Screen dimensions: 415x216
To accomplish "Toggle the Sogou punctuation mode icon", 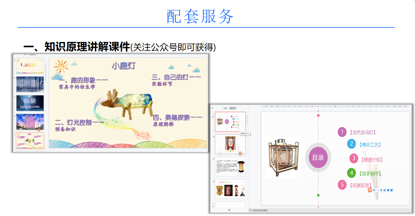I will coord(378,190).
